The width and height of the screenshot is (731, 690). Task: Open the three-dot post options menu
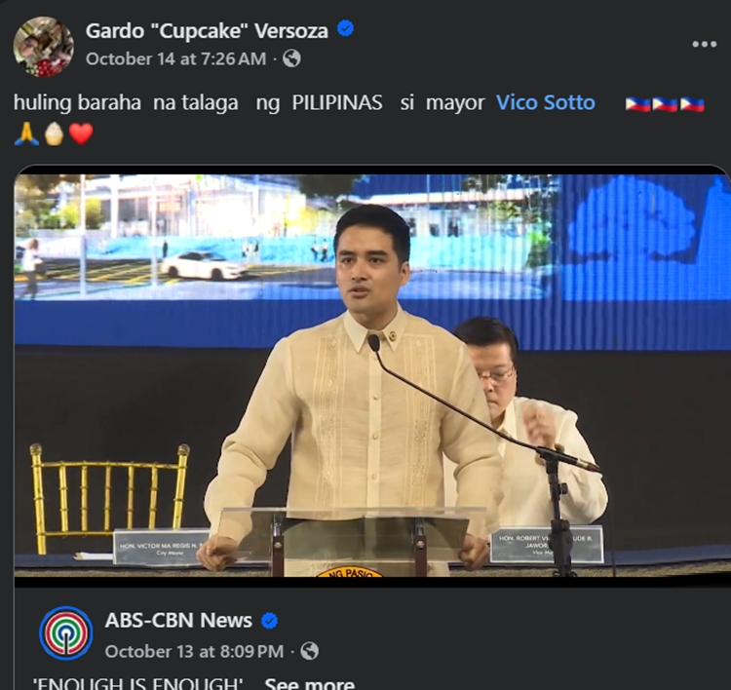tap(704, 44)
